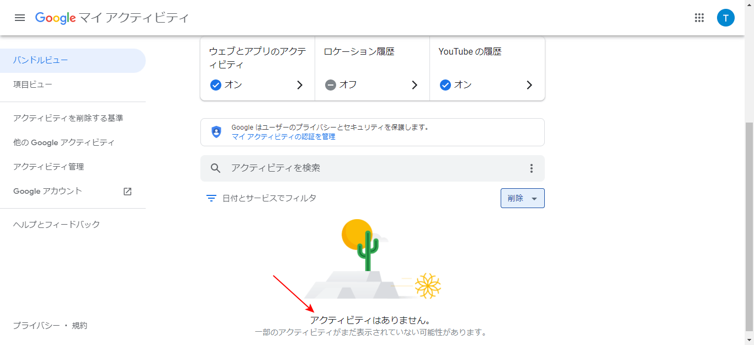Open the hamburger main menu
Screen dimensions: 754x345
pyautogui.click(x=20, y=18)
